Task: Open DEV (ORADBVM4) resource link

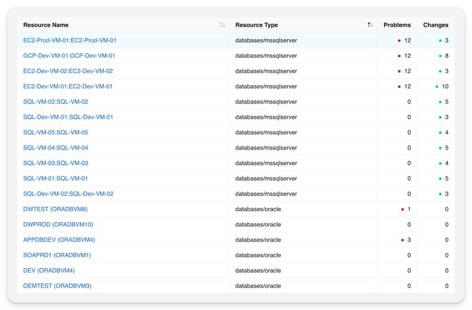Action: 49,270
